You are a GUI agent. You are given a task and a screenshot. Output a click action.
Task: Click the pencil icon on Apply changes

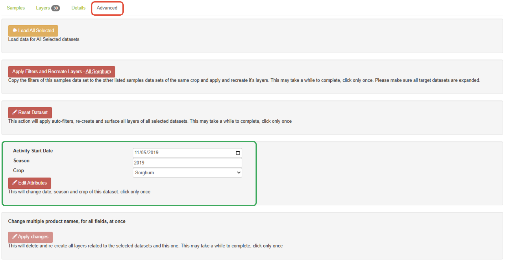coord(15,236)
